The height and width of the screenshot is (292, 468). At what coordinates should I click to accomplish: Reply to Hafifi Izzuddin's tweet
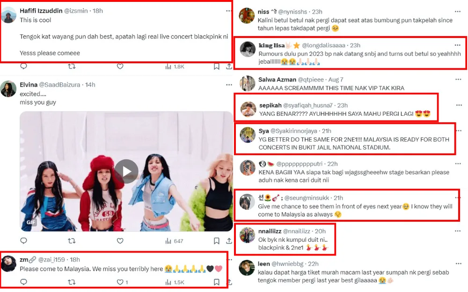pyautogui.click(x=23, y=67)
